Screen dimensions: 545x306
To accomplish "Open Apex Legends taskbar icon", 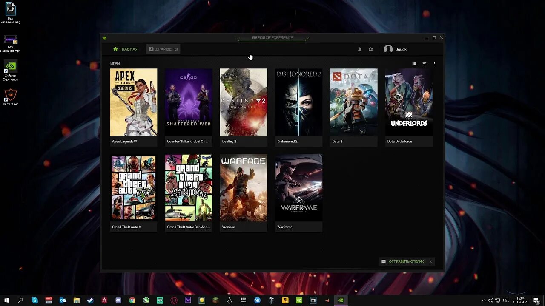I will click(104, 300).
